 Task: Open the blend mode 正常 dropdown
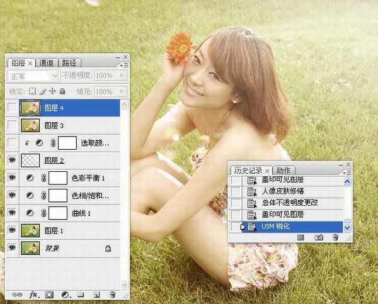click(33, 76)
